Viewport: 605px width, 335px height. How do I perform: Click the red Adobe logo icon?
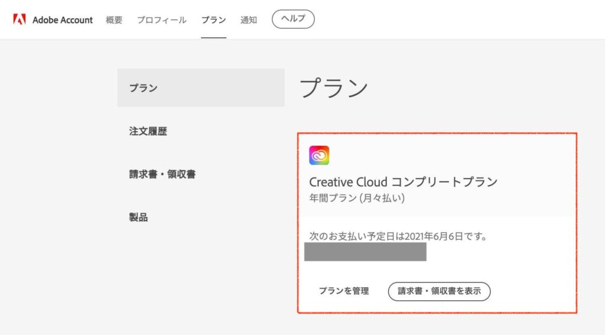pyautogui.click(x=19, y=19)
